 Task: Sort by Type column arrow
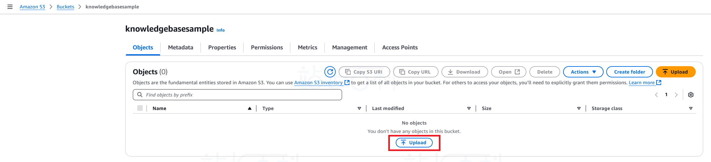click(x=359, y=108)
